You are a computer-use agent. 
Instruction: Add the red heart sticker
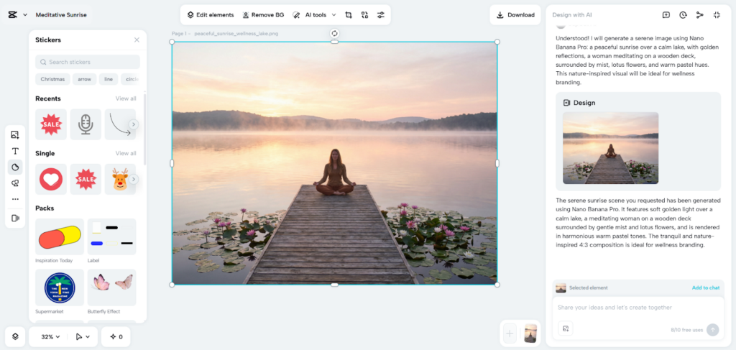click(51, 179)
